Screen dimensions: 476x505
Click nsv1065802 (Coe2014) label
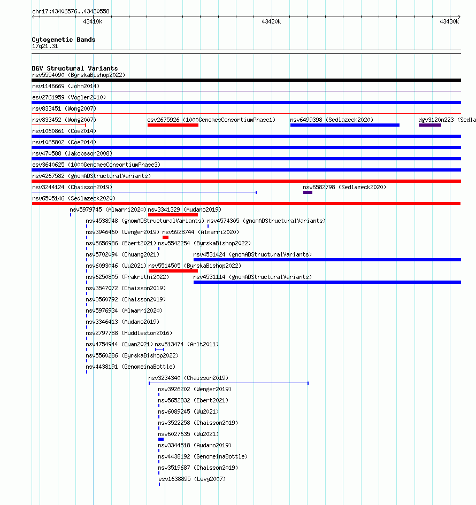pyautogui.click(x=64, y=142)
